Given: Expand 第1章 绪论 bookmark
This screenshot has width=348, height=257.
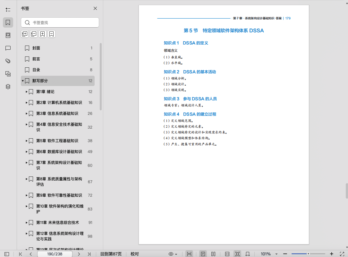Looking at the screenshot, I should point(26,92).
